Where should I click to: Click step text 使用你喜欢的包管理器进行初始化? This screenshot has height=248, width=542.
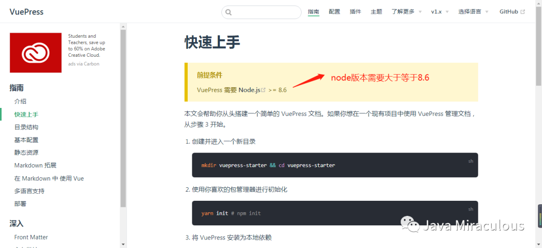coord(239,190)
